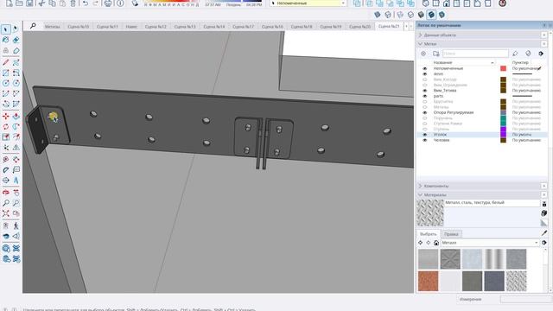Activate the Zoom Extents tool
This screenshot has width=553, height=311.
[6, 213]
